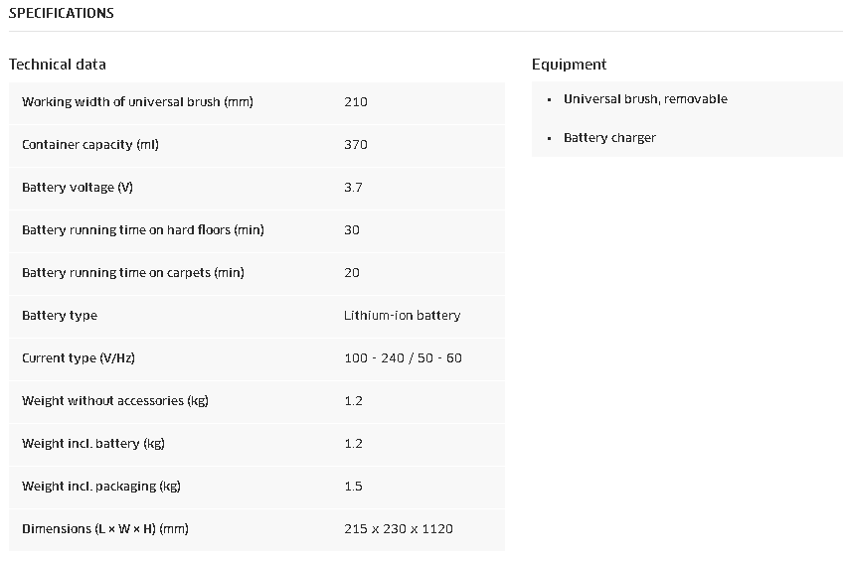Screen dimensions: 843x564
Task: Click the Weight without accessories (kg) label
Action: point(115,401)
